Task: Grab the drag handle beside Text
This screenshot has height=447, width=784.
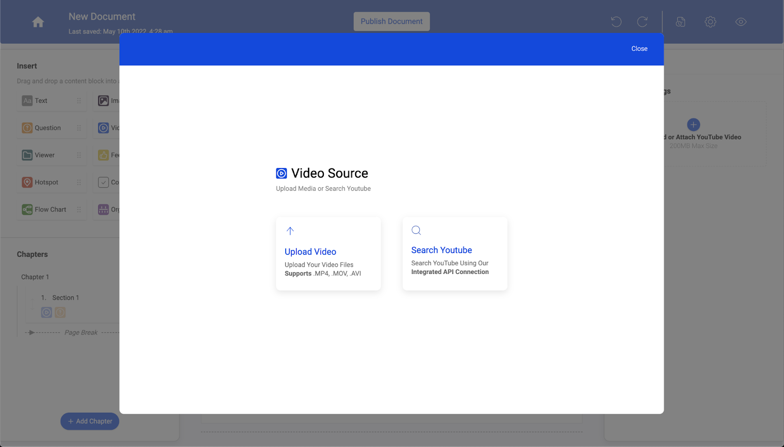Action: coord(79,100)
